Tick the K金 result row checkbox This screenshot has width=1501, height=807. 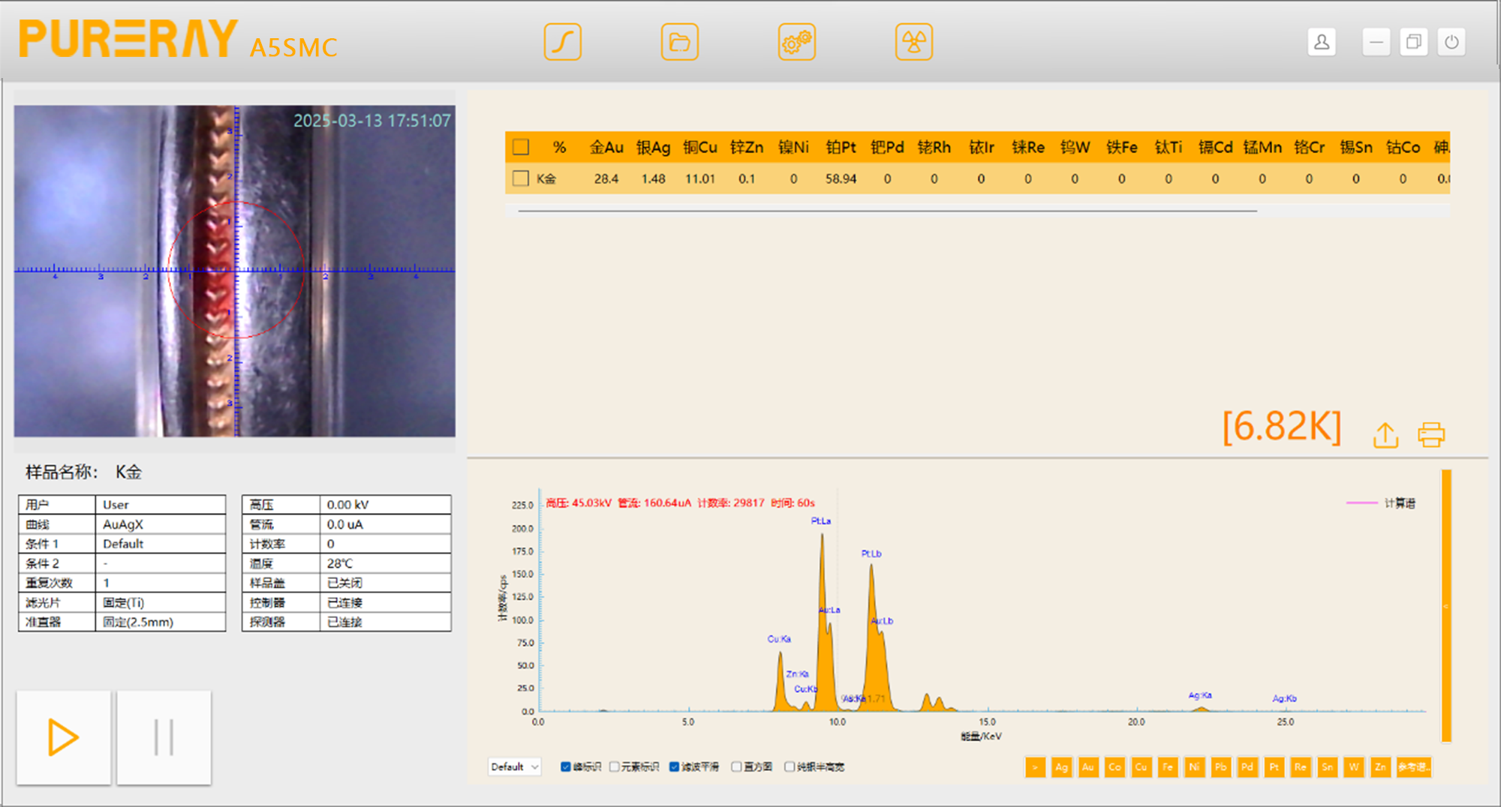520,178
